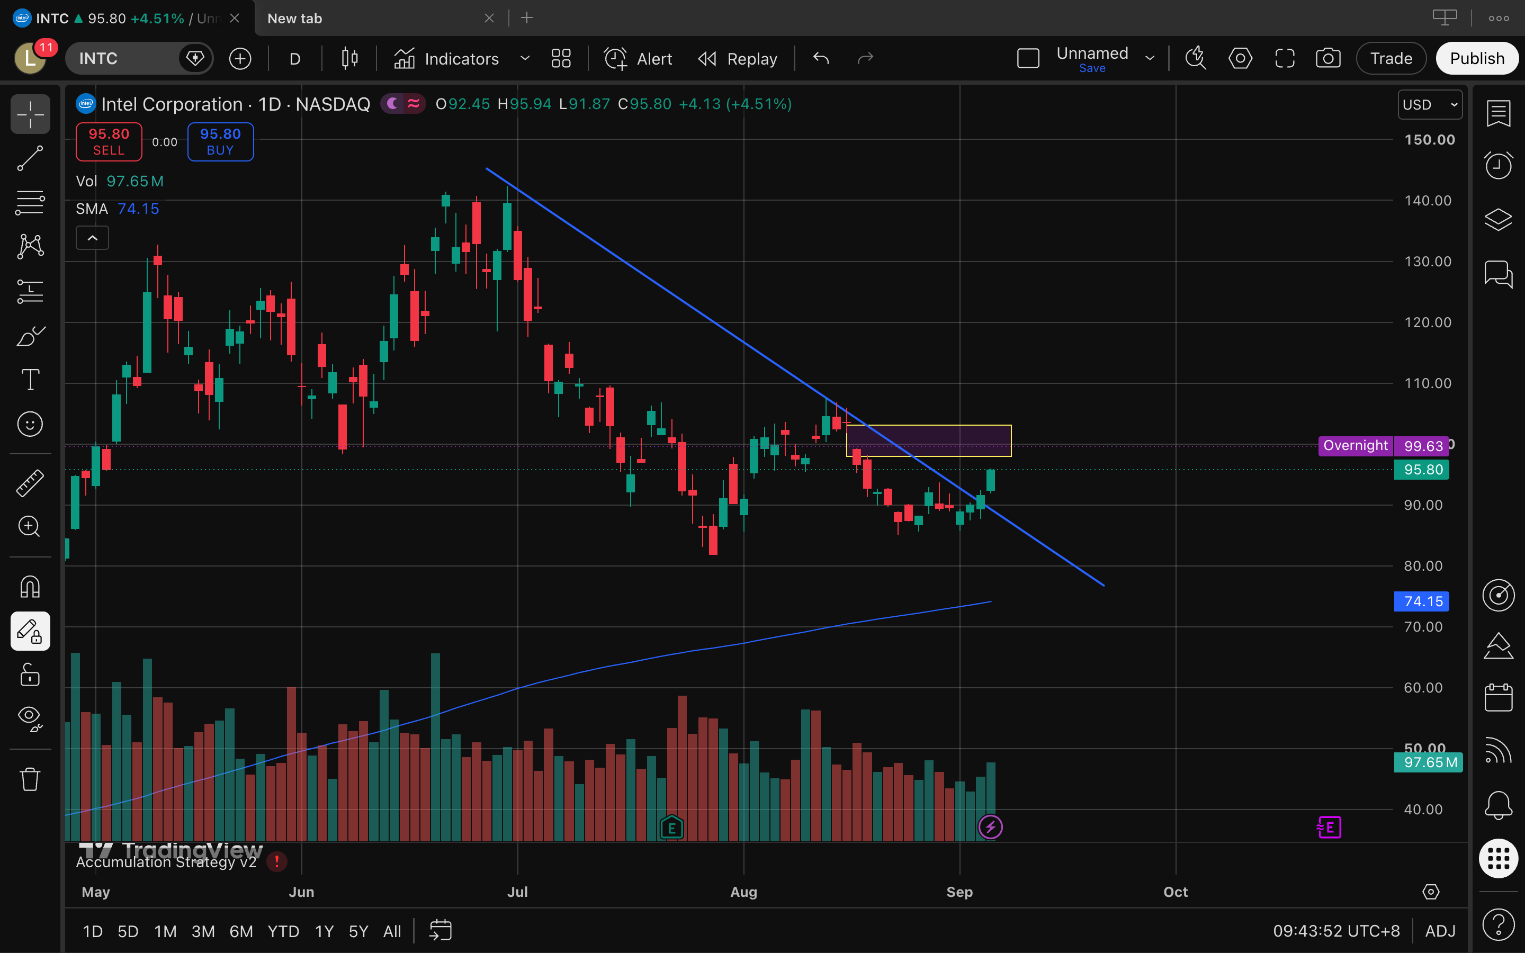Create a new Alert
The width and height of the screenshot is (1525, 953).
click(x=638, y=59)
